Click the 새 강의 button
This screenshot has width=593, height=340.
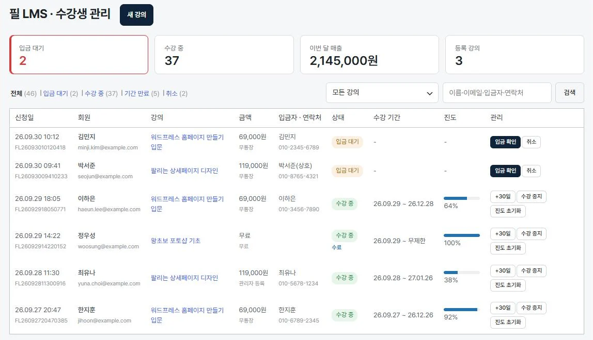click(x=136, y=15)
